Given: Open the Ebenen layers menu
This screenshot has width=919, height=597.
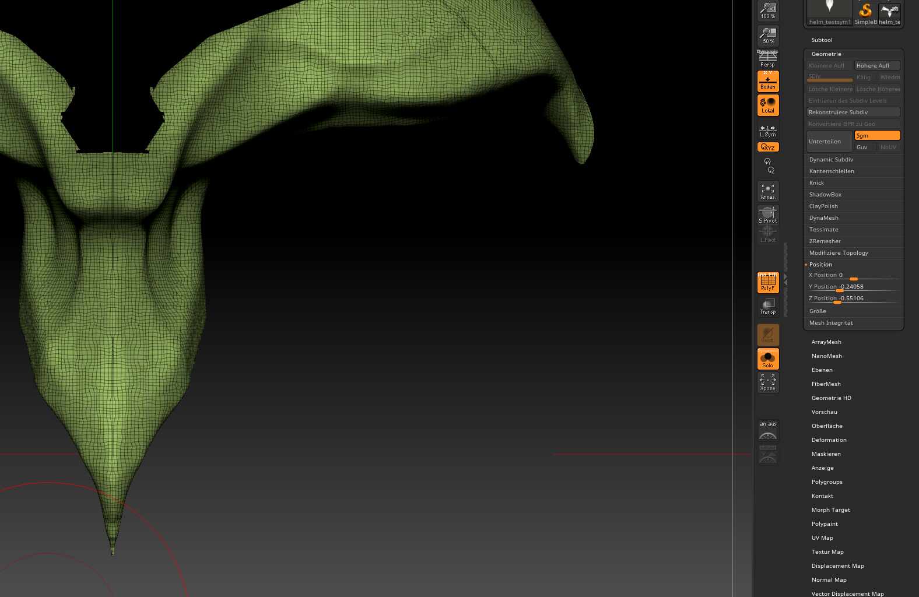Looking at the screenshot, I should click(x=822, y=370).
